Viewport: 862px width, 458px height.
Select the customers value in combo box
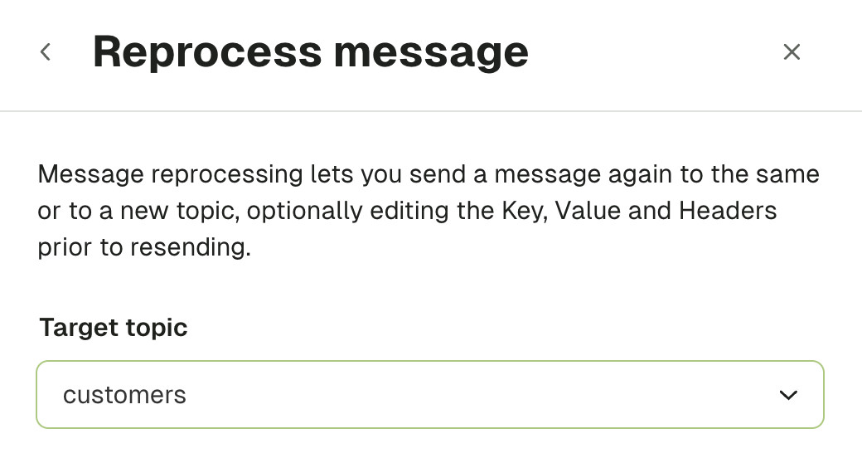point(124,395)
